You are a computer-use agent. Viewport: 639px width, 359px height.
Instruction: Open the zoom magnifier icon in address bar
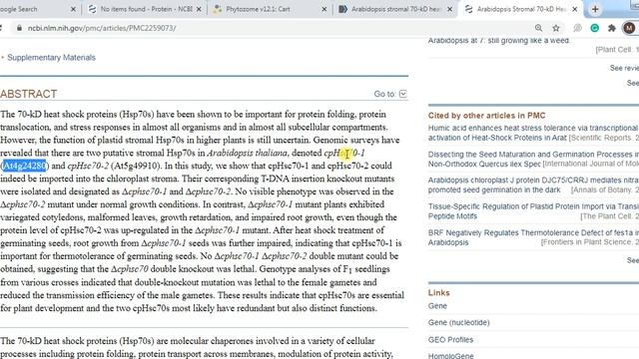(x=538, y=28)
